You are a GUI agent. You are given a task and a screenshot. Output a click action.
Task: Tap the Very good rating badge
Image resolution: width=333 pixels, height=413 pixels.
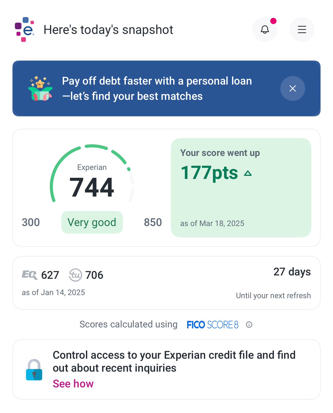92,222
